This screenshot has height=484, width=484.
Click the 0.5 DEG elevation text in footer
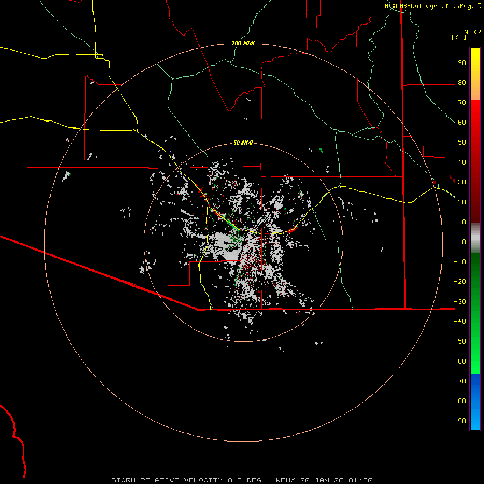(x=245, y=480)
